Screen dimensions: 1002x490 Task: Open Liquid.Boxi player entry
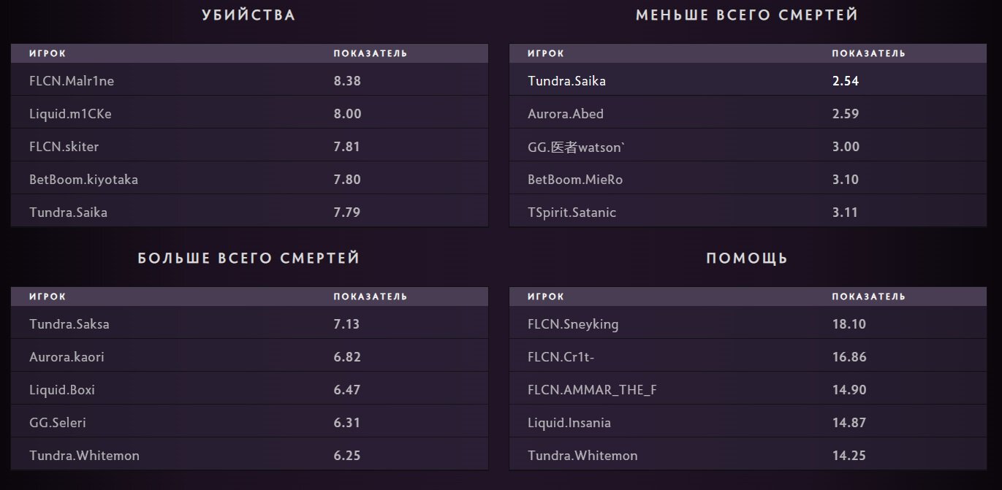pos(62,390)
